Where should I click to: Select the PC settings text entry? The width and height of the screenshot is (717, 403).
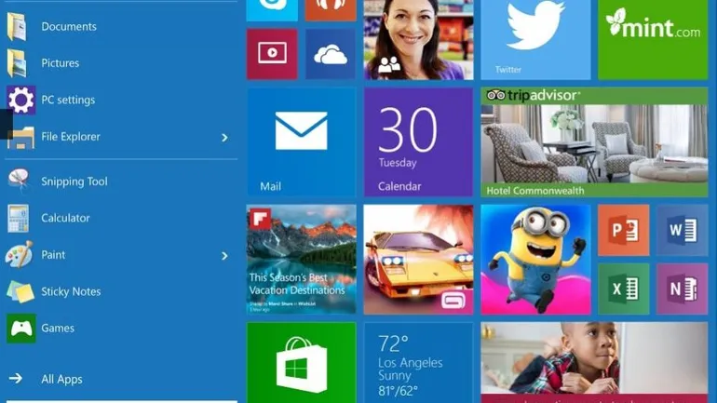[68, 101]
